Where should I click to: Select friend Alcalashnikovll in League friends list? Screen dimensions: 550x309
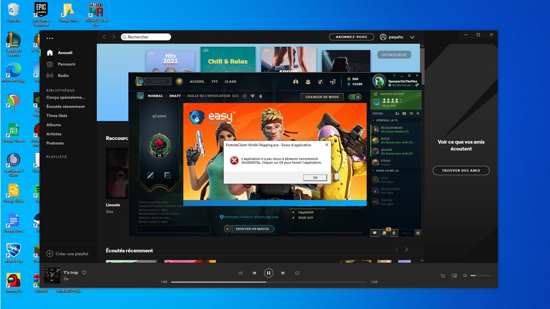coord(396,130)
